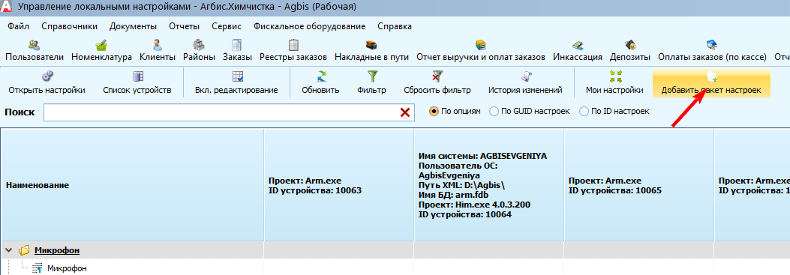Select the Микрофон folder icon
The width and height of the screenshot is (790, 275).
24,250
